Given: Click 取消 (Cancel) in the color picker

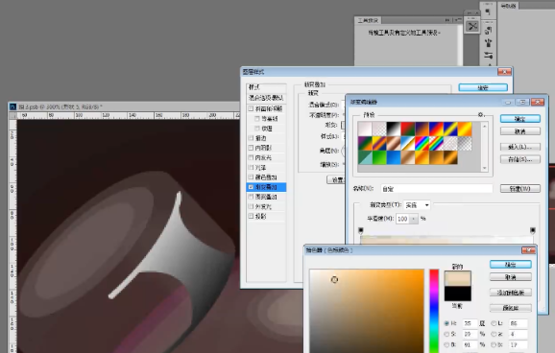Looking at the screenshot, I should coord(511,277).
